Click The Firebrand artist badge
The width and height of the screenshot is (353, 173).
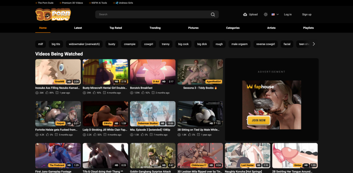(57, 165)
